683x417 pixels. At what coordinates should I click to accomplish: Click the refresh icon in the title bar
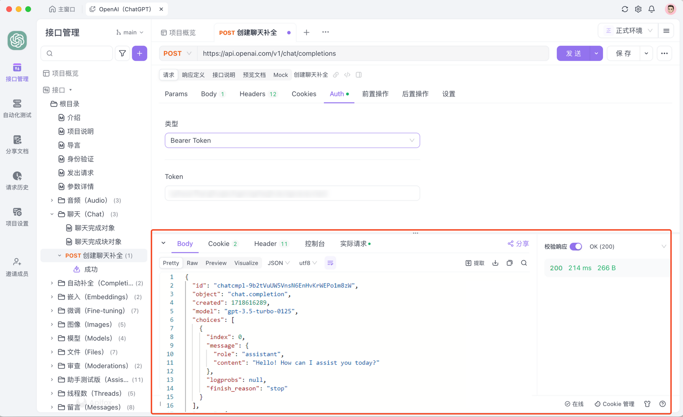(625, 9)
